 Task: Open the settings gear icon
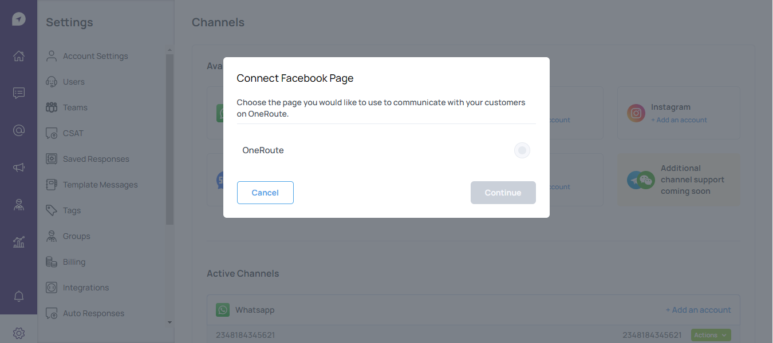19,333
